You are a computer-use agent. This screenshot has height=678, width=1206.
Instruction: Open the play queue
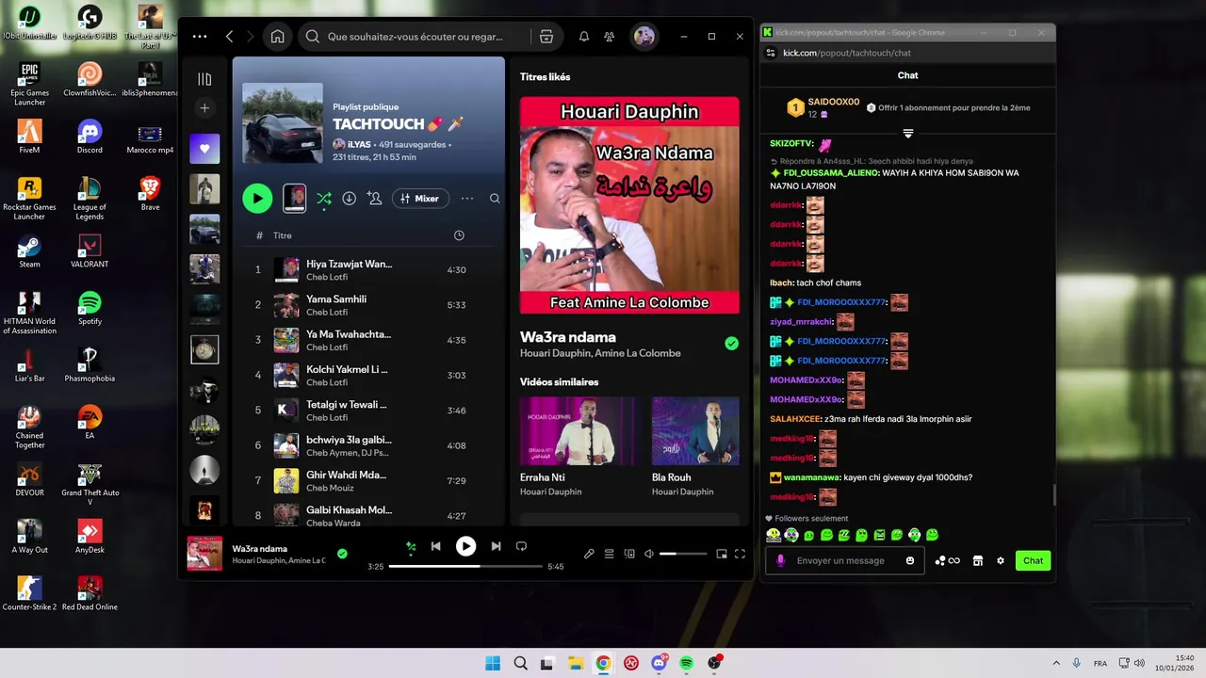610,554
